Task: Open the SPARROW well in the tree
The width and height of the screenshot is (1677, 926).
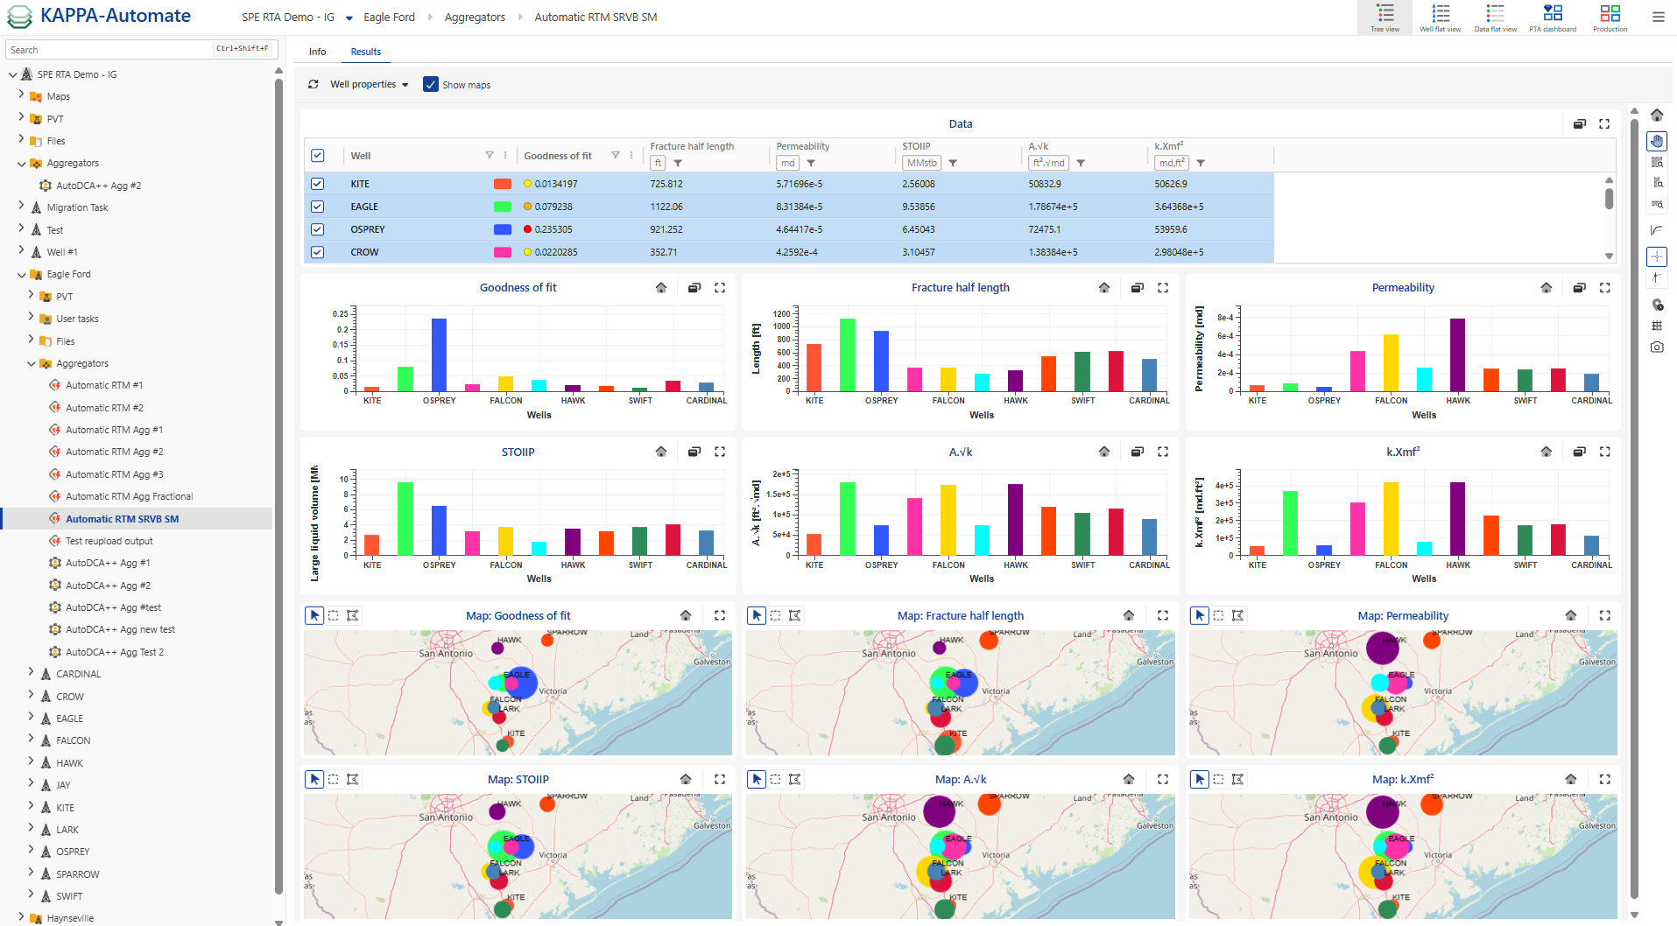Action: pyautogui.click(x=78, y=874)
